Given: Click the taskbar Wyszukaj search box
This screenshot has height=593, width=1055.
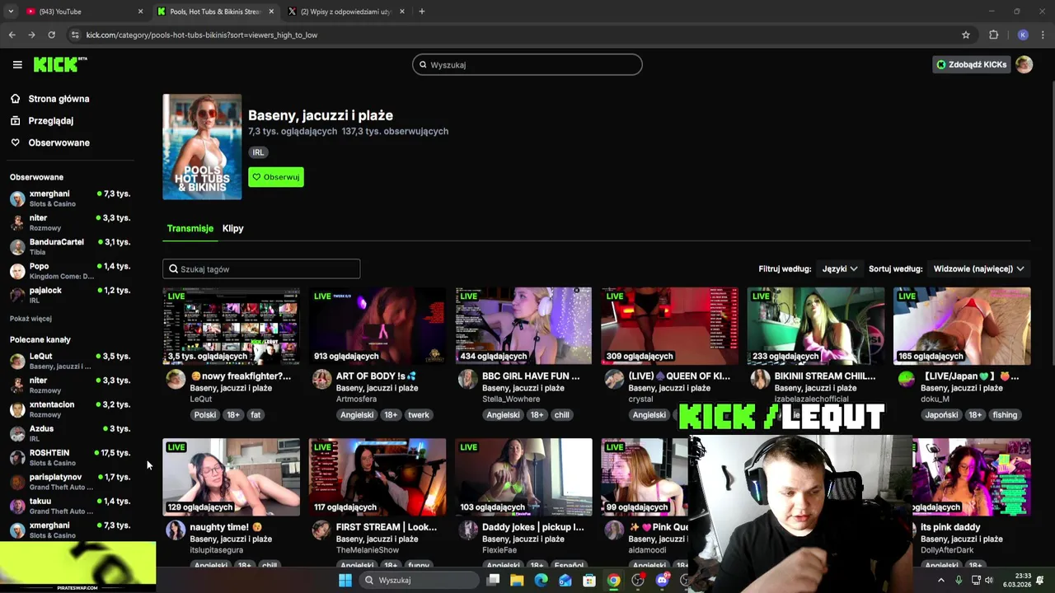Looking at the screenshot, I should click(x=418, y=580).
